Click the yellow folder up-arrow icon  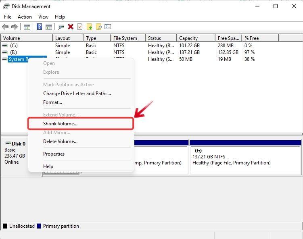[x=89, y=27]
